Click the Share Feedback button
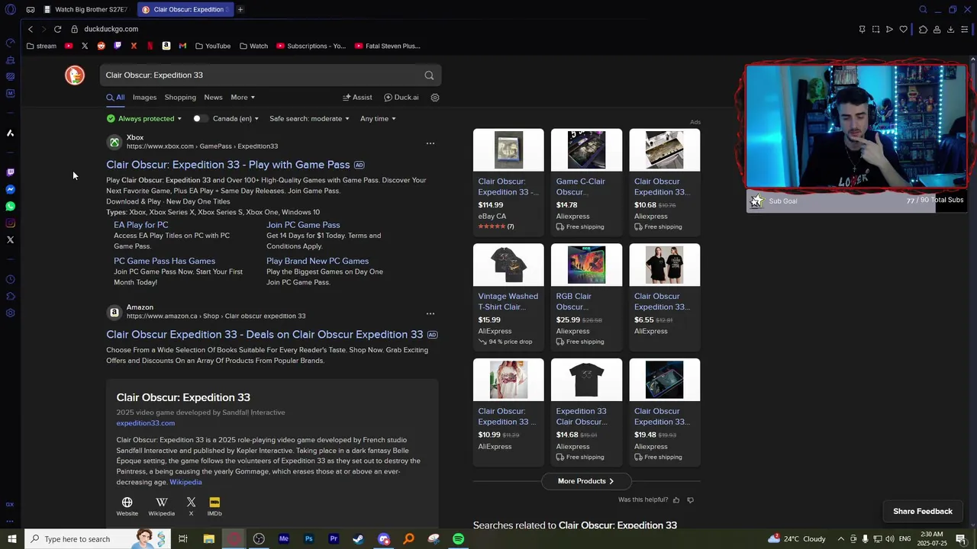The width and height of the screenshot is (977, 549). [x=923, y=512]
